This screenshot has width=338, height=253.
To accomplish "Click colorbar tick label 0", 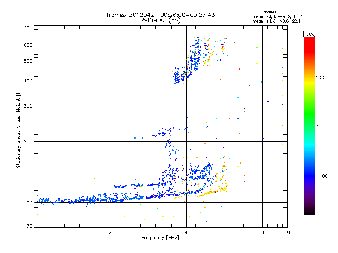I will point(316,127).
